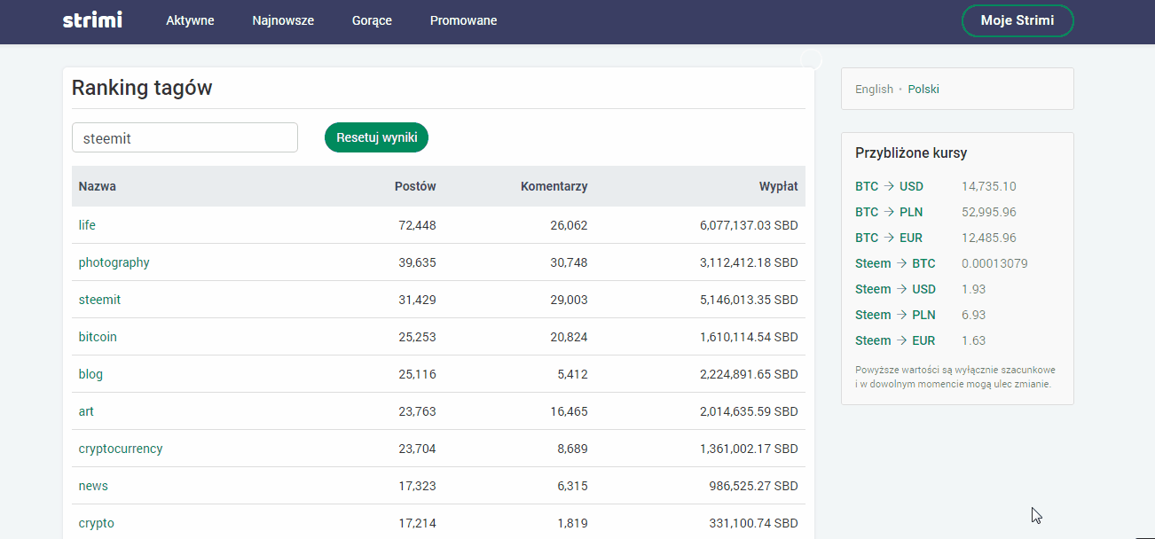Open the Gorące tab

coord(372,20)
